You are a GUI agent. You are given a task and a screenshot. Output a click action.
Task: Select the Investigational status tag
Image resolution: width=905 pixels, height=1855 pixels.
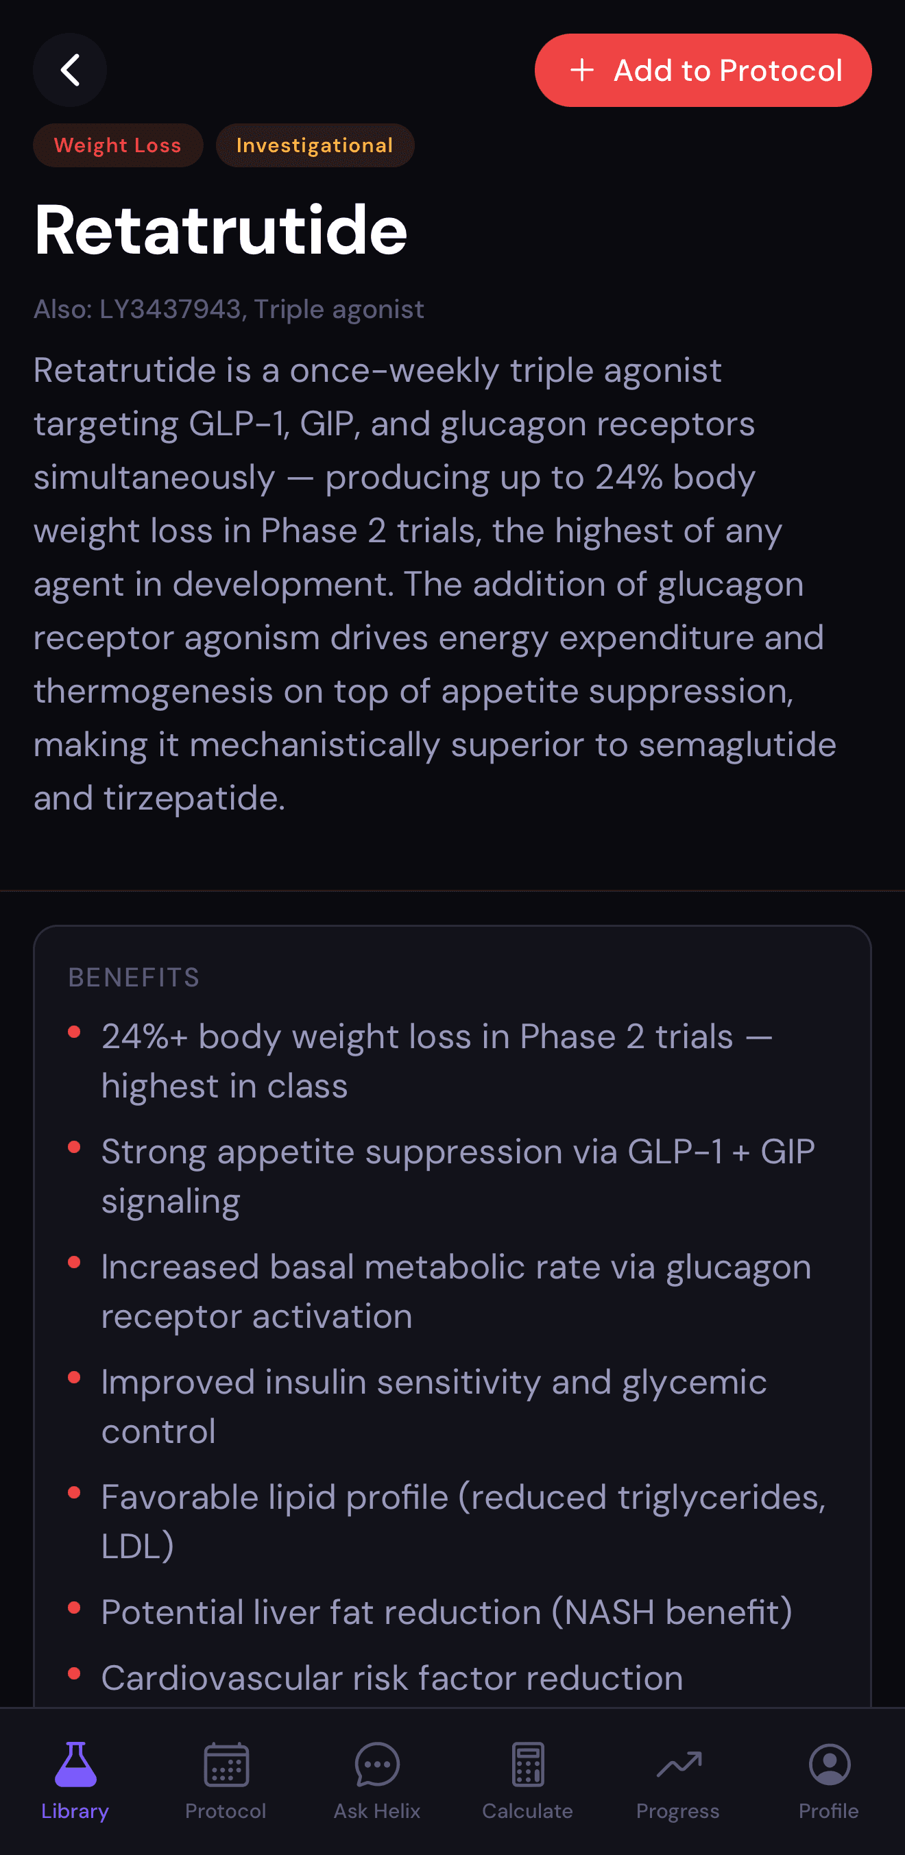coord(314,145)
